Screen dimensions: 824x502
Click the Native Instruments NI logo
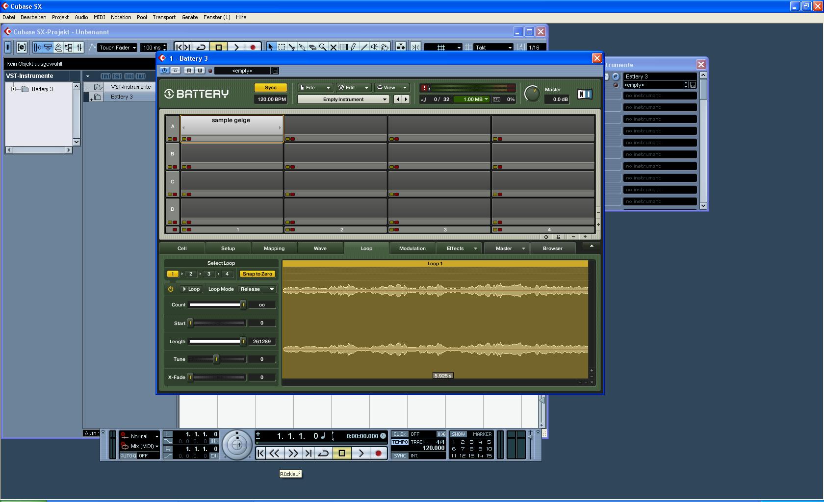(x=585, y=94)
